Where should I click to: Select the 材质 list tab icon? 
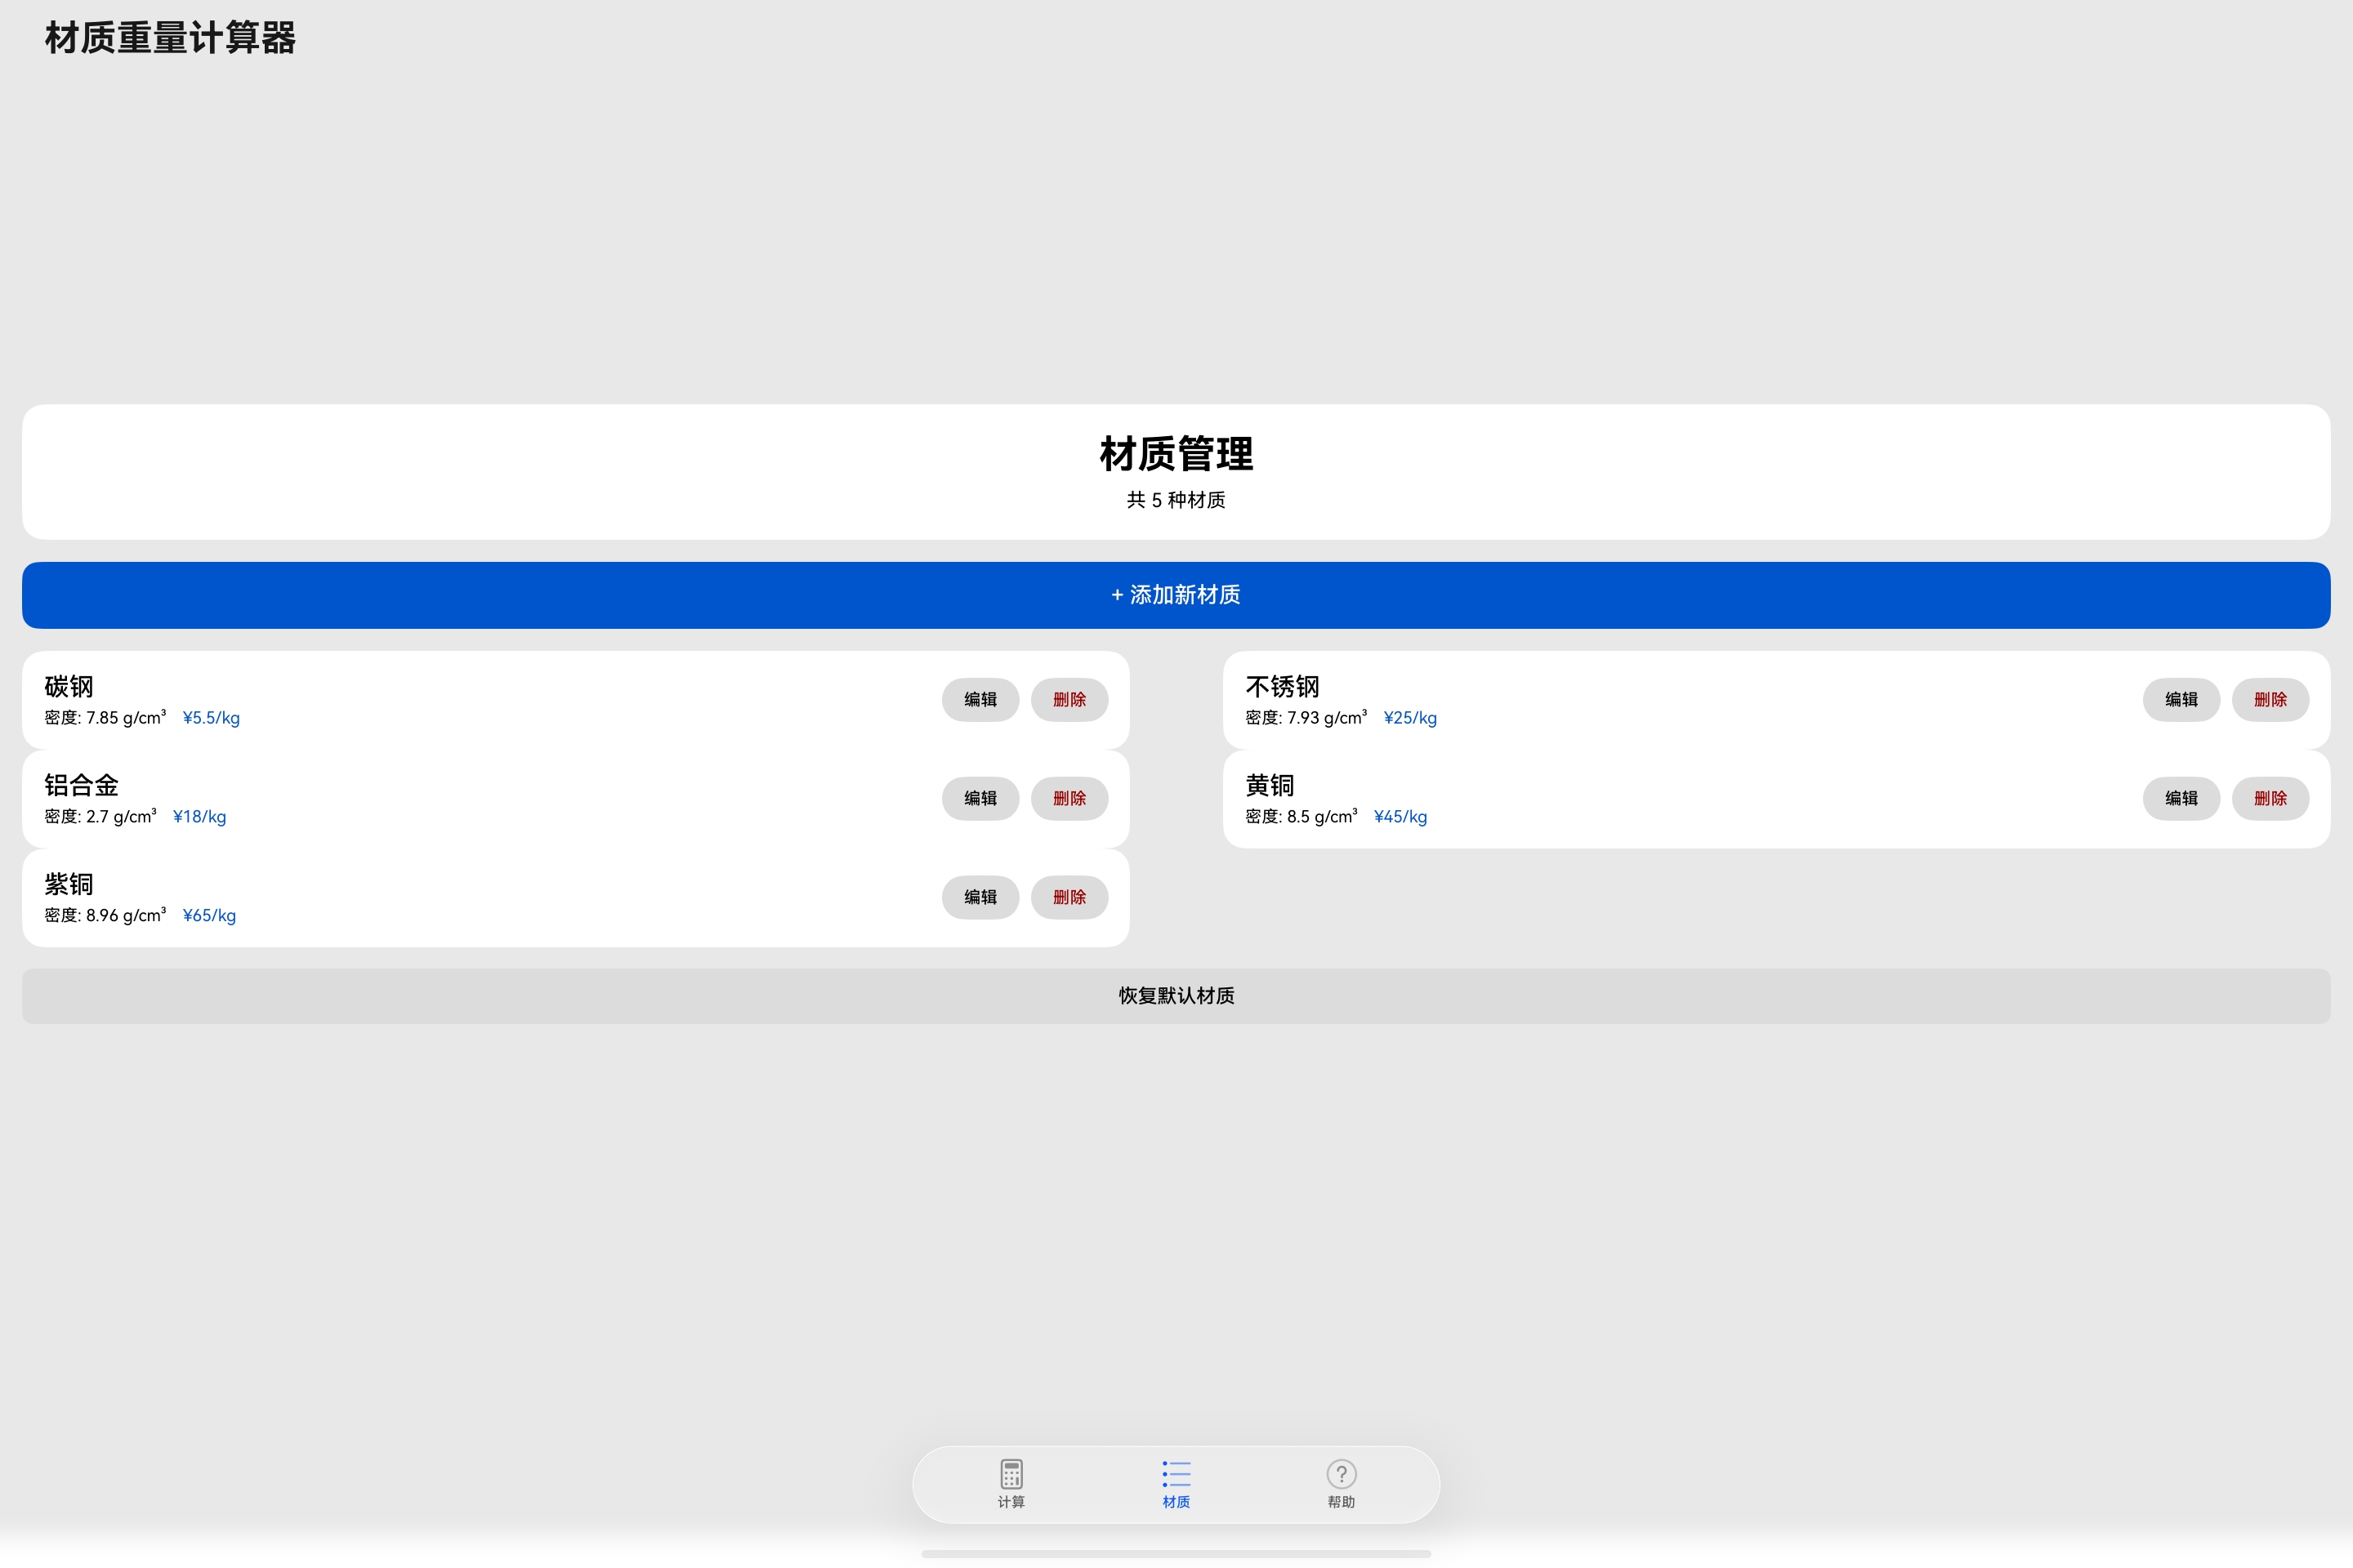pyautogui.click(x=1176, y=1473)
